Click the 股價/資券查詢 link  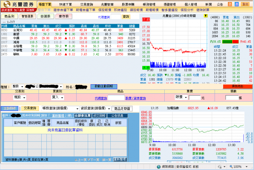136,98
